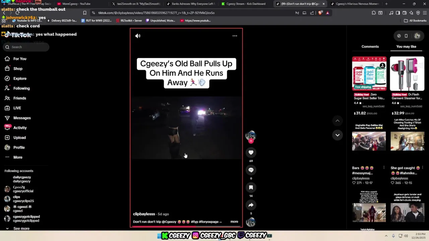Viewport: 429px width, 241px height.
Task: Open Brave Rewards triangle icon
Action: click(327, 13)
